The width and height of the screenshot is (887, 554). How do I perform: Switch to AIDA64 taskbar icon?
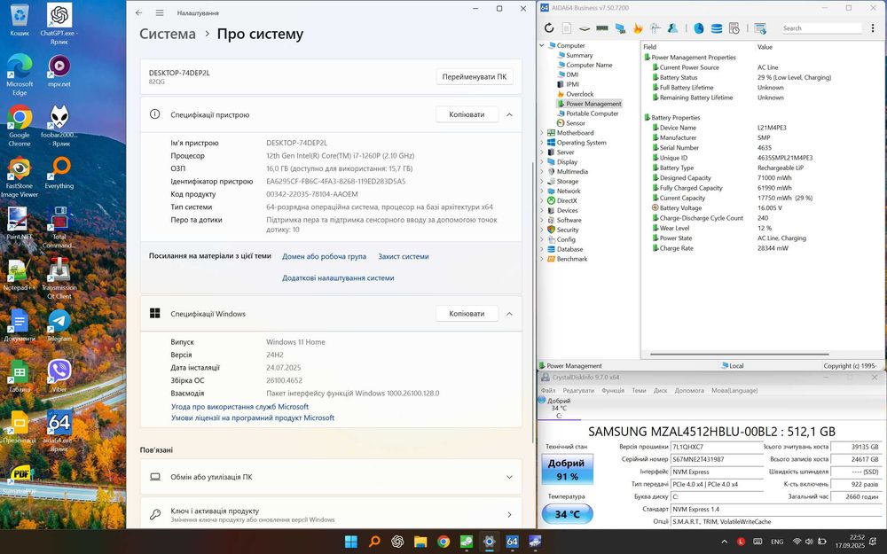point(512,542)
